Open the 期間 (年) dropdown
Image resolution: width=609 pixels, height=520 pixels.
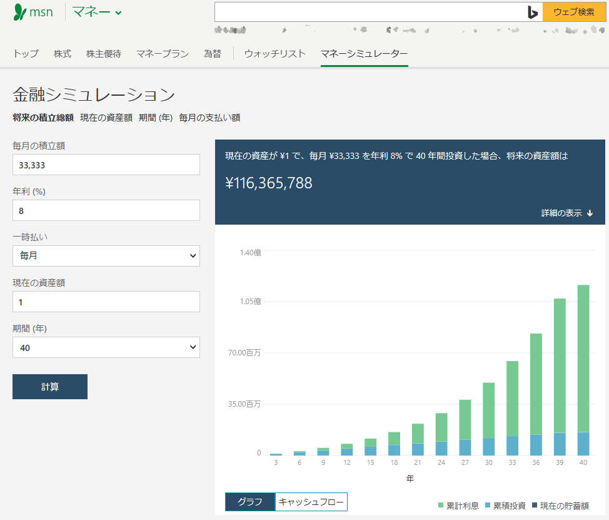106,347
